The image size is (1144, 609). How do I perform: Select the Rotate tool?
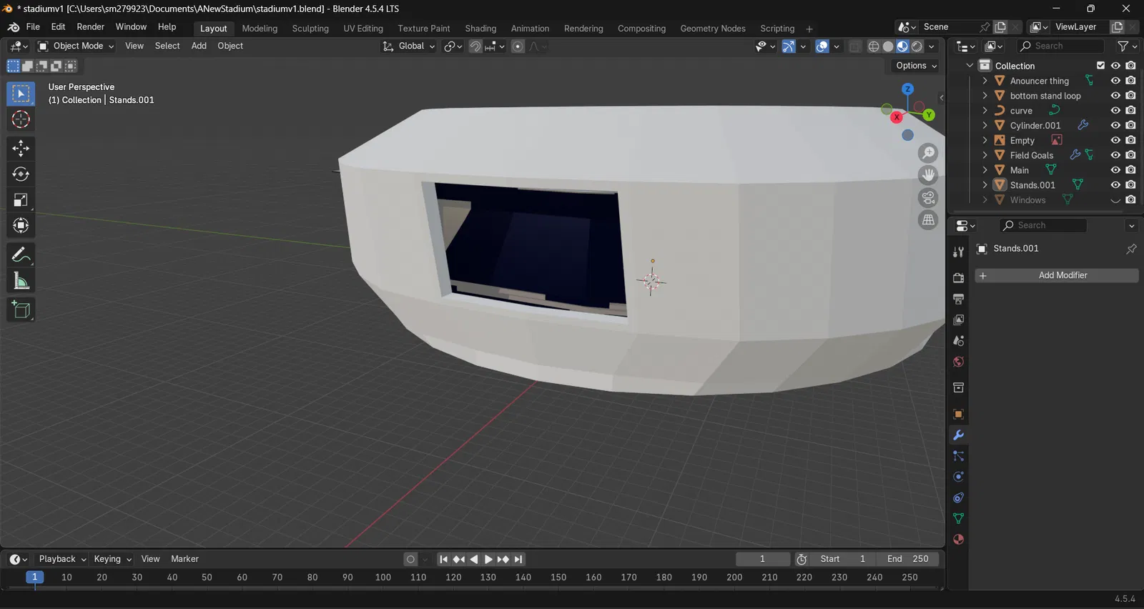click(x=21, y=174)
